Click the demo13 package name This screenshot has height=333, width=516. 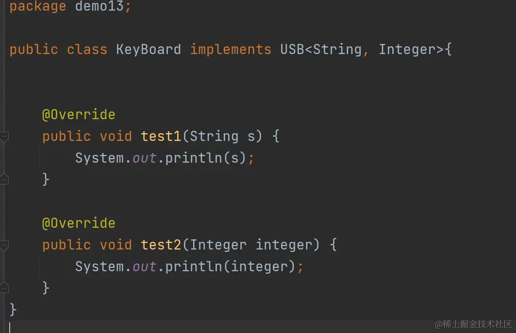tap(100, 7)
